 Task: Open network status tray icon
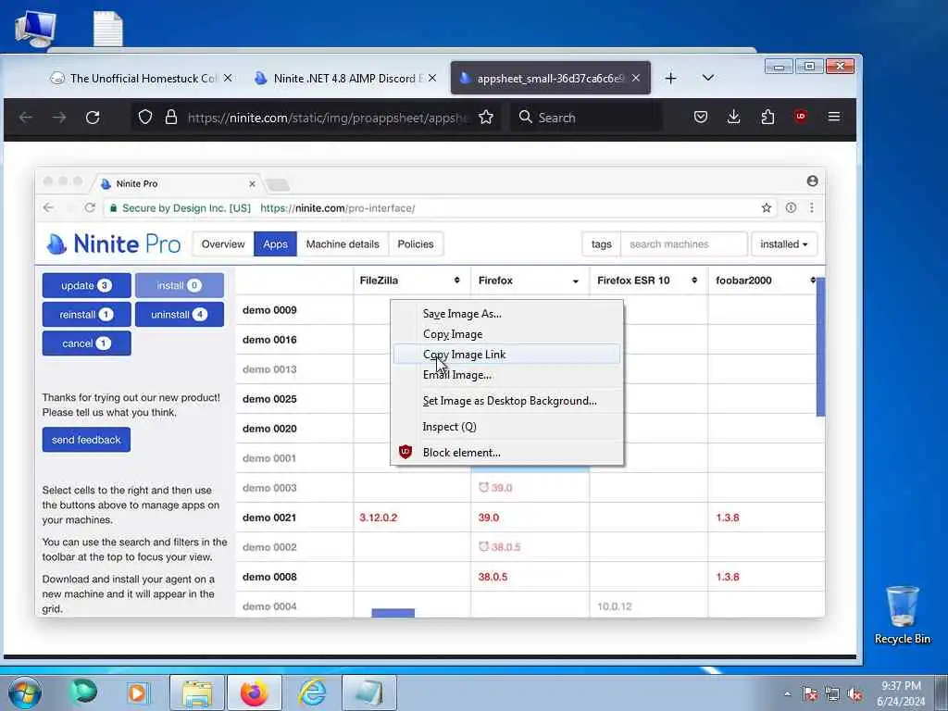(832, 694)
